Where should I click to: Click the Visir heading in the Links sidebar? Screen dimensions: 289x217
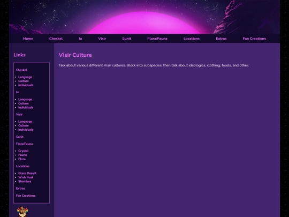point(19,115)
